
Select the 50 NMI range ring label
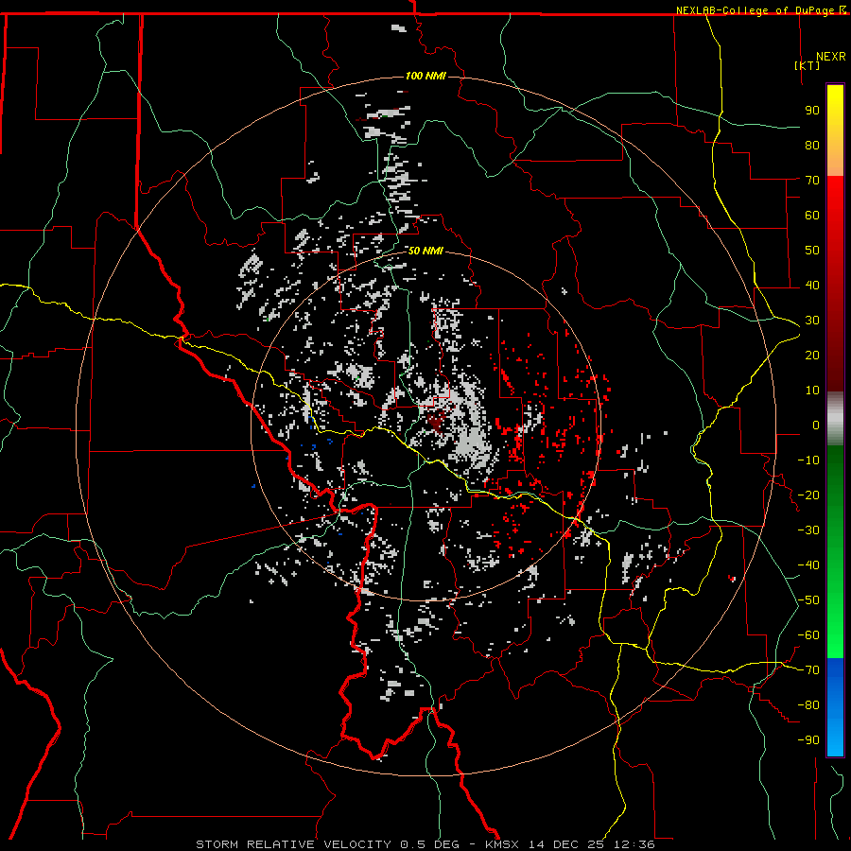[x=425, y=251]
